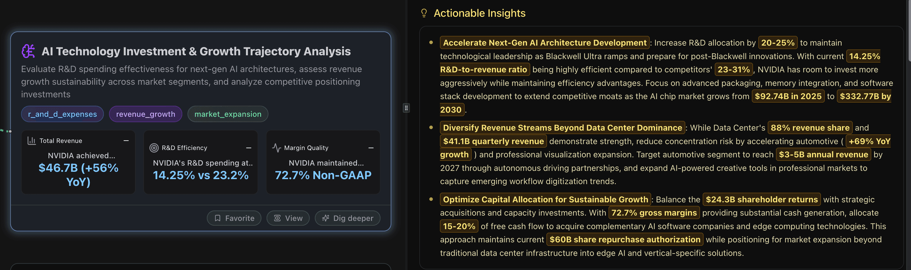Viewport: 911px width, 270px height.
Task: Click the '$41.1B quarterly revenue' highlight
Action: click(493, 141)
